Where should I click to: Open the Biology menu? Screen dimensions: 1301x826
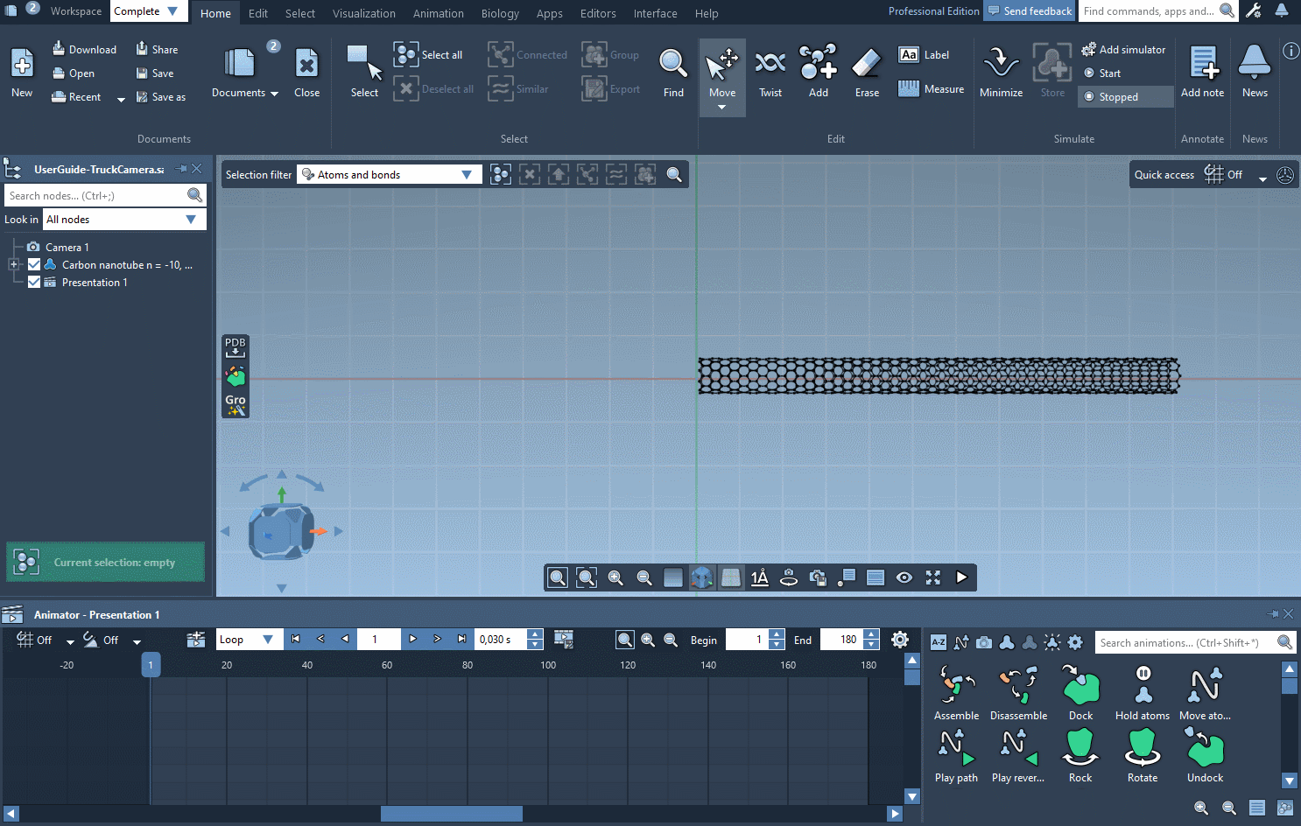click(x=500, y=13)
